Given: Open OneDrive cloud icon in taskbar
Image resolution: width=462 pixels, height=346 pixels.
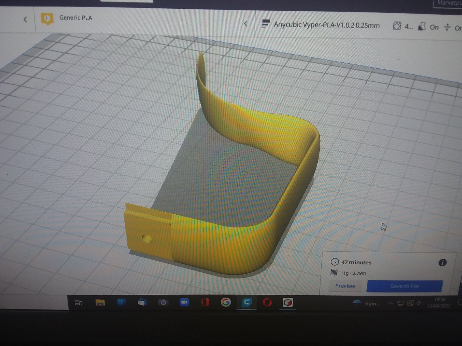Looking at the screenshot, I should [142, 302].
